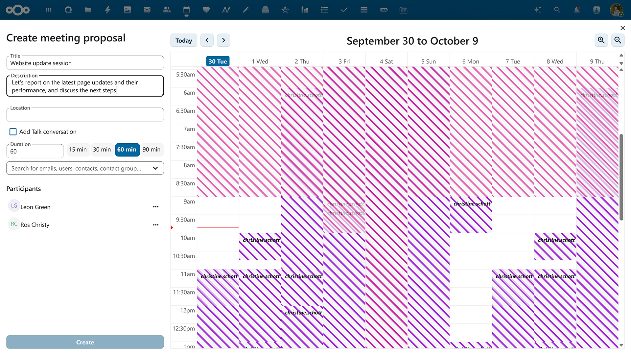The height and width of the screenshot is (355, 631).
Task: Select the 15 min duration option
Action: (78, 150)
